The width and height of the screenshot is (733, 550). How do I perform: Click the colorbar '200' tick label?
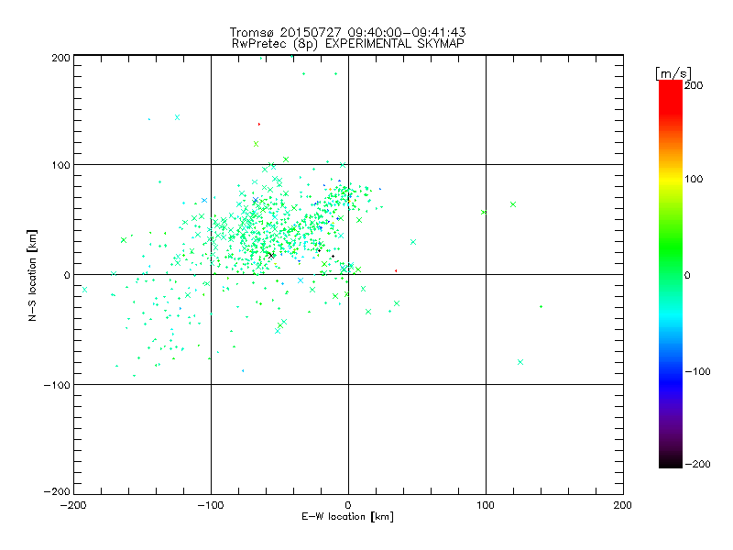click(x=694, y=85)
